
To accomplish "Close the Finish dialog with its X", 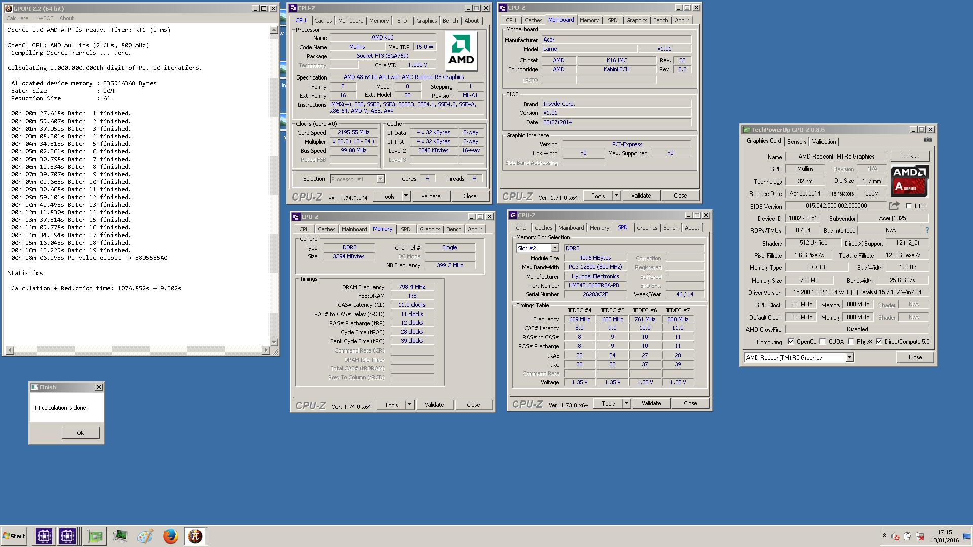I will coord(99,387).
